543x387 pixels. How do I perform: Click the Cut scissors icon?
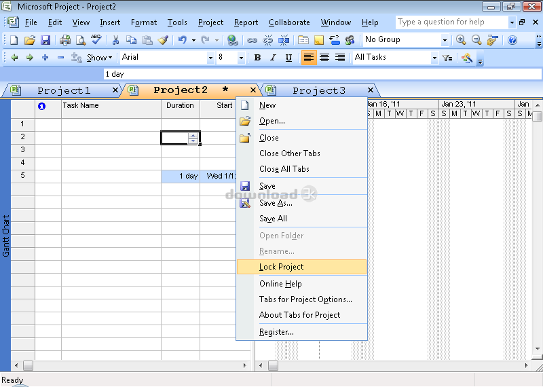(115, 40)
